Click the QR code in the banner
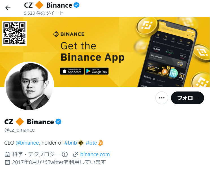The height and width of the screenshot is (170, 210). (x=14, y=33)
